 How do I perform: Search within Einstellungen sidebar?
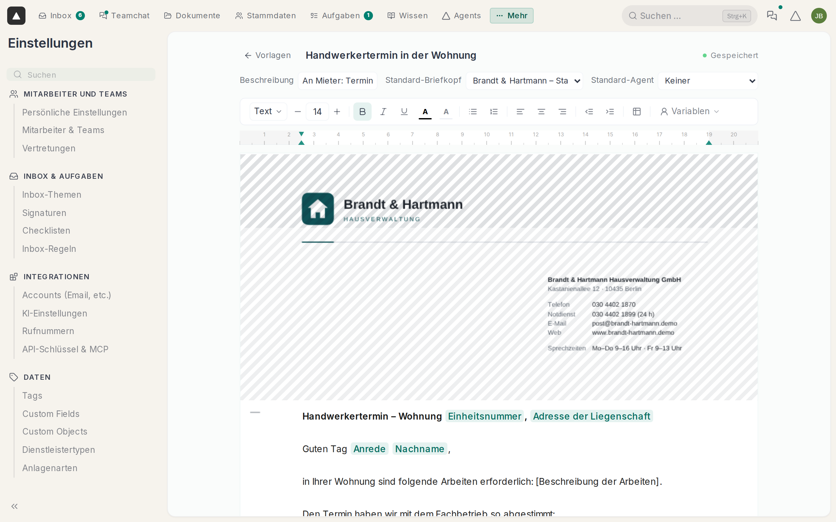(81, 75)
